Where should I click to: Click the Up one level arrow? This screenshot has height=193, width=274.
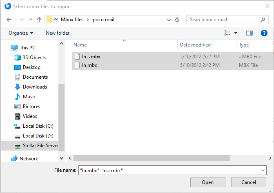[x=39, y=20]
